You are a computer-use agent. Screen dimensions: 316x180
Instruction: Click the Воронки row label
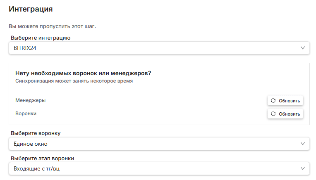(26, 114)
